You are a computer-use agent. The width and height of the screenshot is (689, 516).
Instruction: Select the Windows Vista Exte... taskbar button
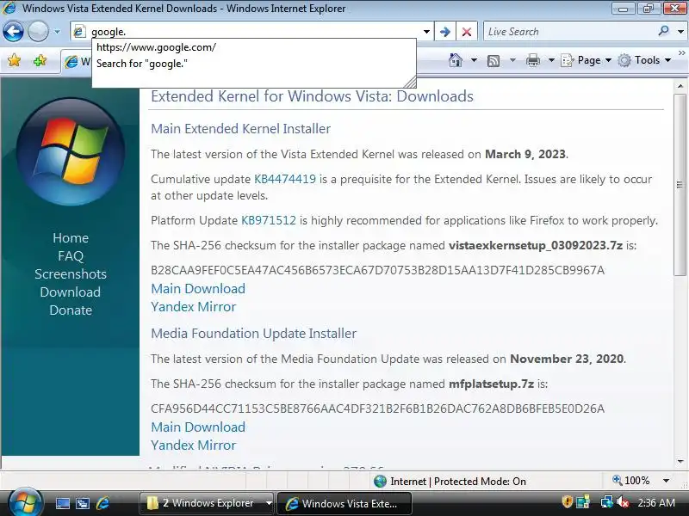point(344,503)
